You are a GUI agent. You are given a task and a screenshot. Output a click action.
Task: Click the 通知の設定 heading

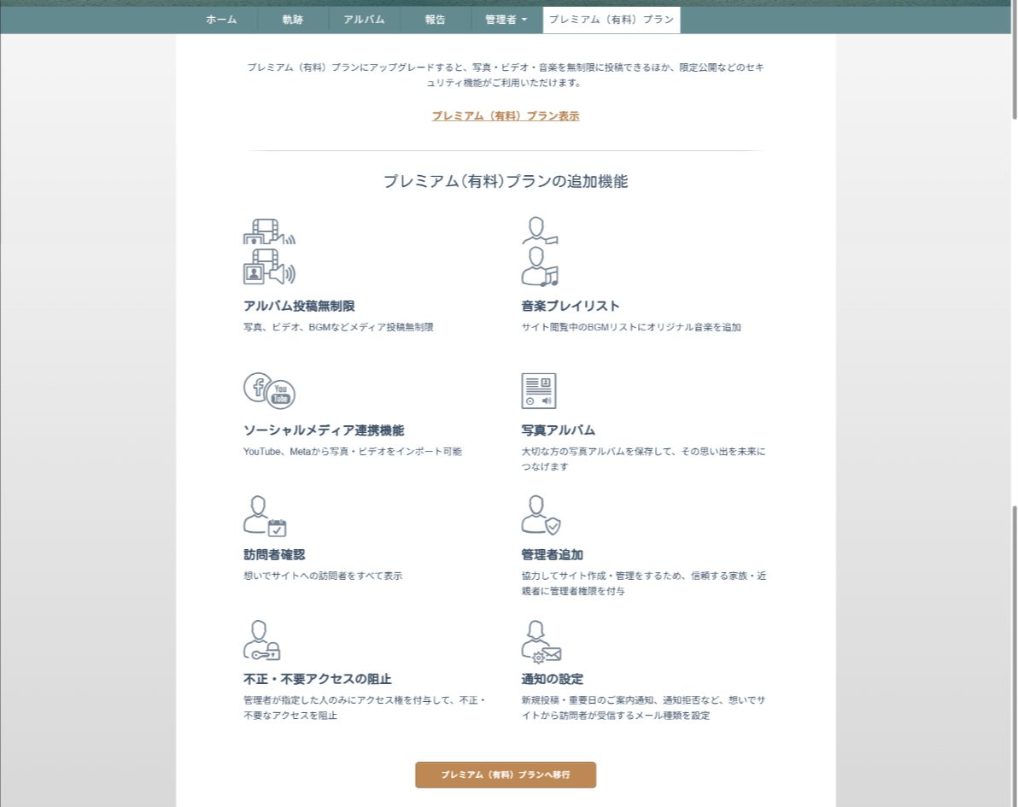pyautogui.click(x=552, y=679)
